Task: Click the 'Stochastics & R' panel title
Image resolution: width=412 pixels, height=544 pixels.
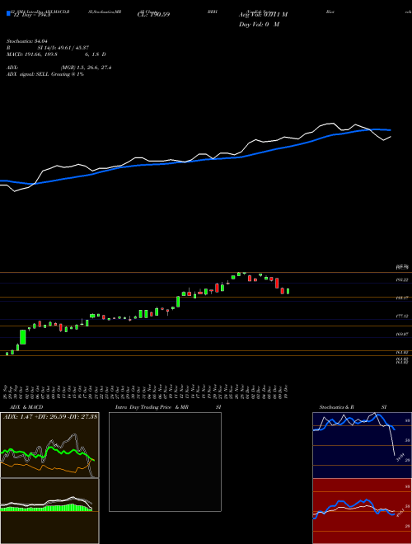Action: tap(336, 407)
